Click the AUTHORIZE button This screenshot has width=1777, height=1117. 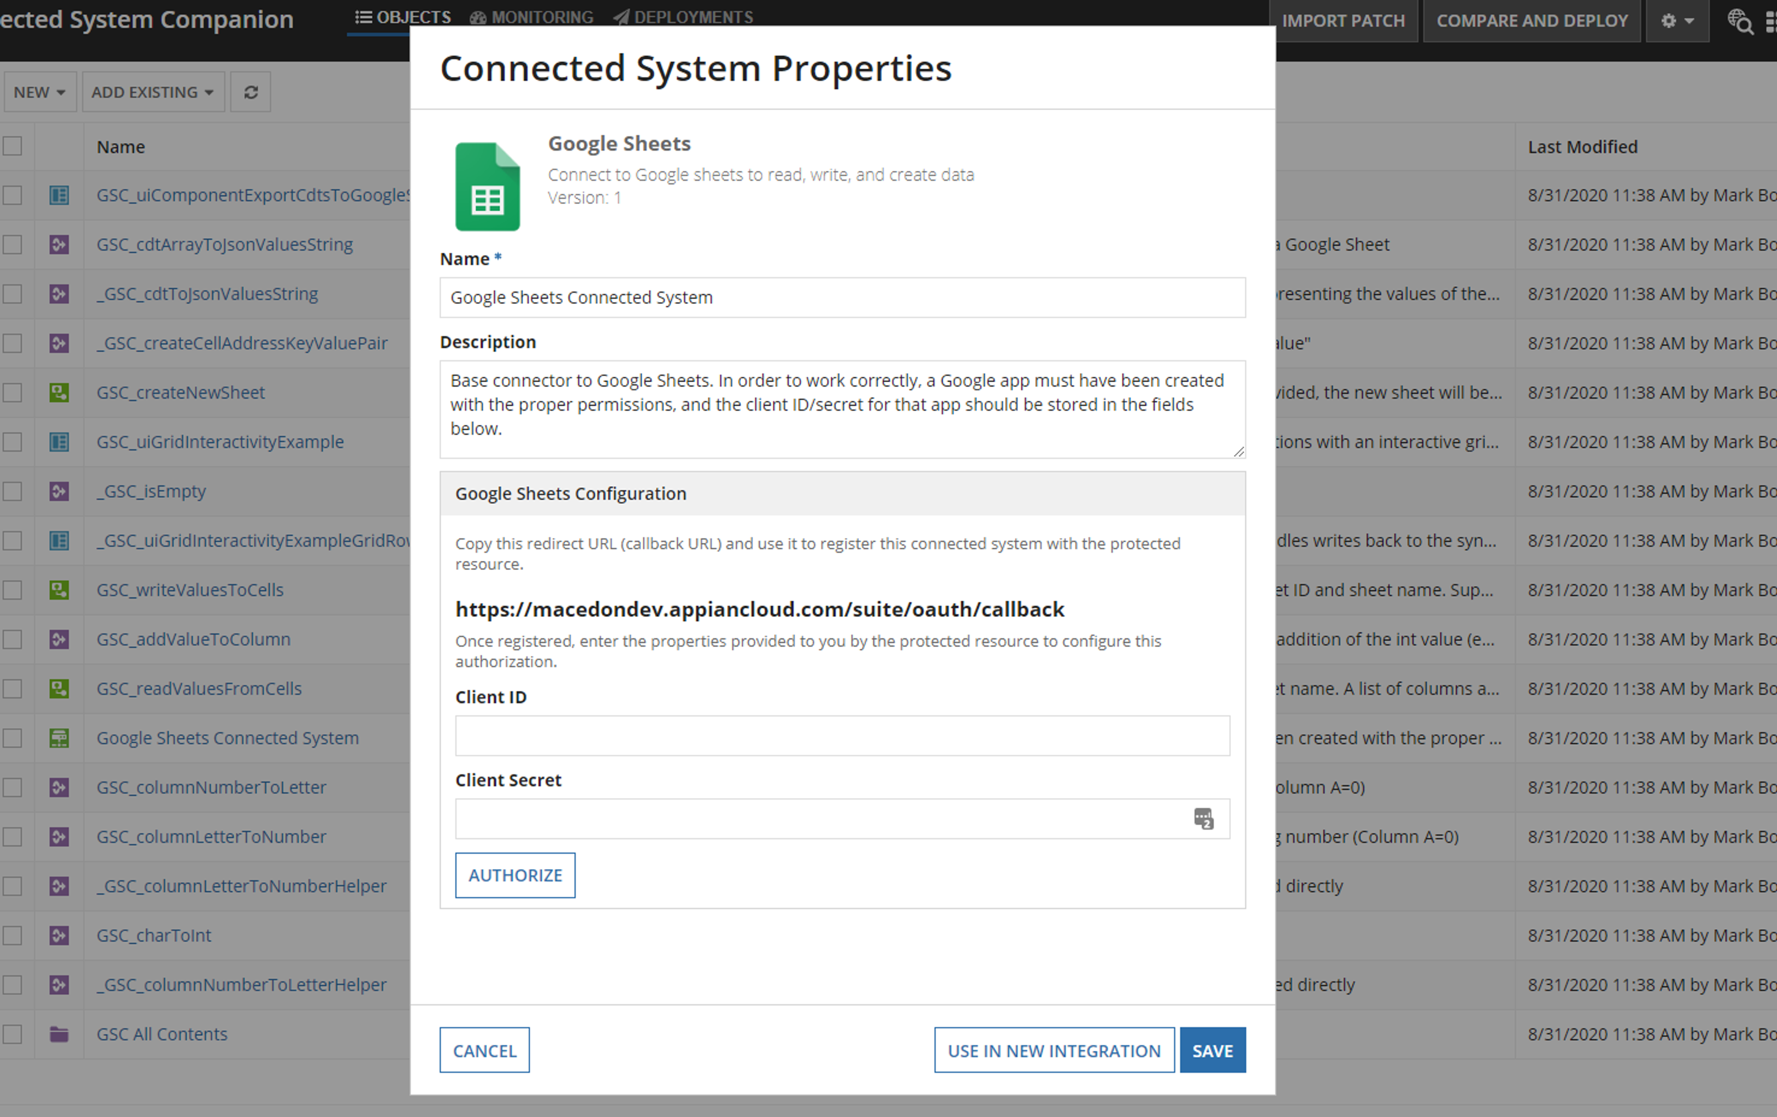coord(515,876)
